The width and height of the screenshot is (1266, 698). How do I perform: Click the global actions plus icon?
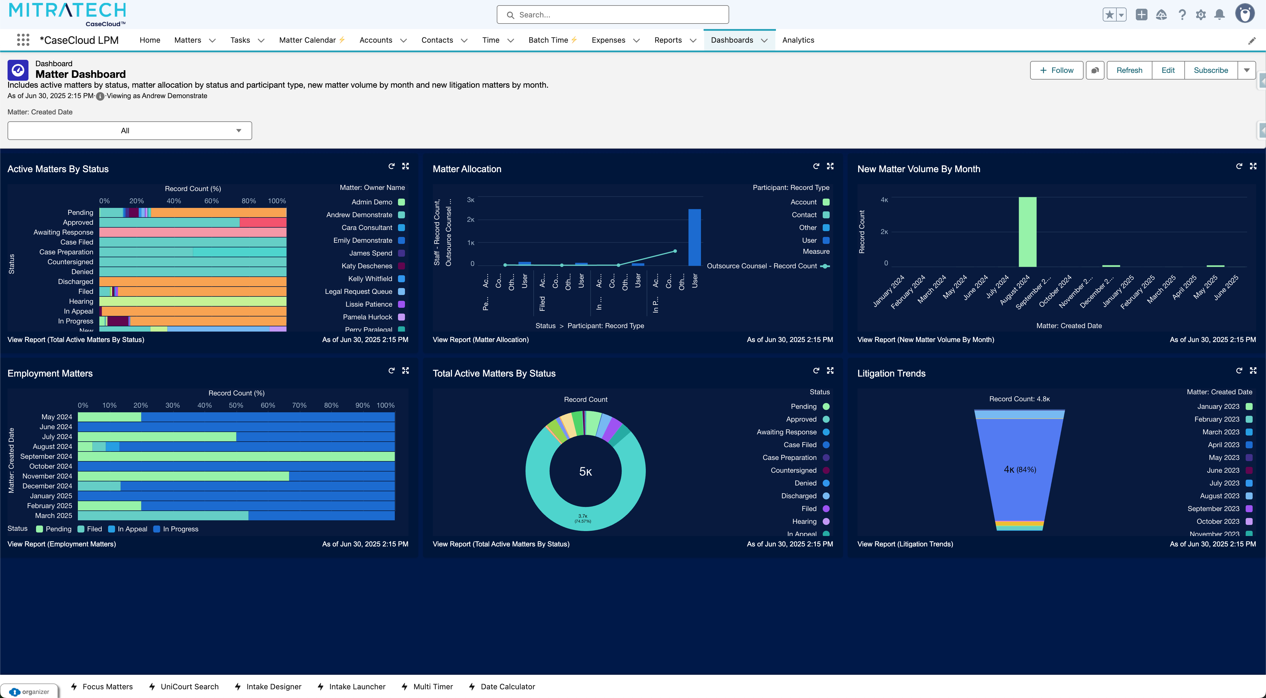pos(1141,15)
